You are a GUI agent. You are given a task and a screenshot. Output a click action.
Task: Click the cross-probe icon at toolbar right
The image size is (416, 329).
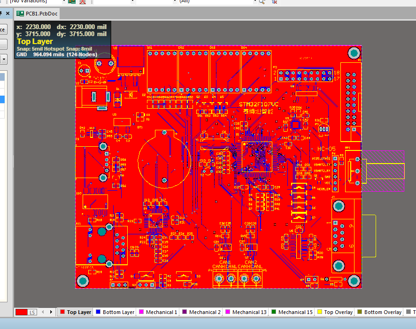tap(273, 2)
